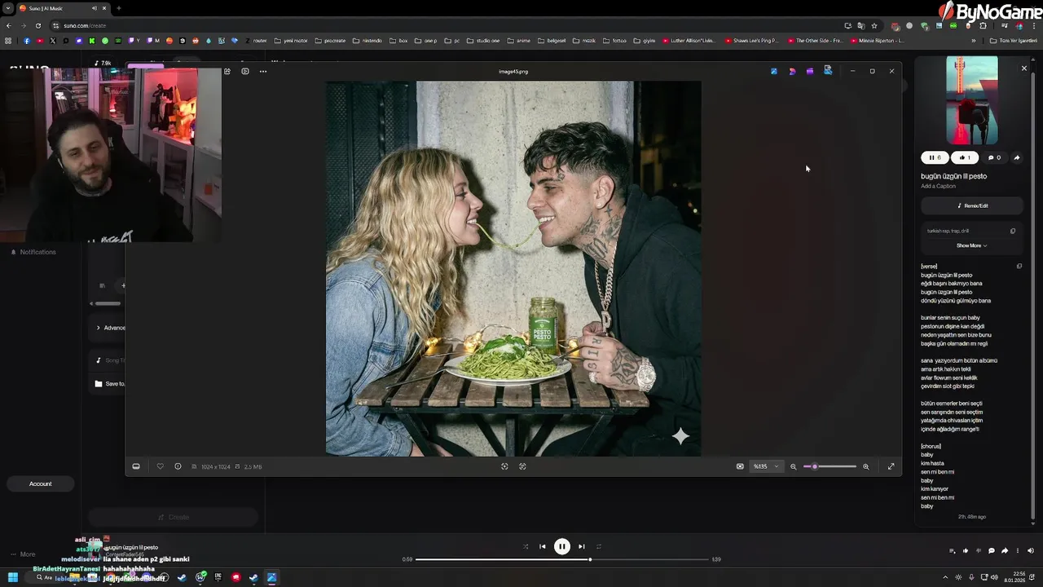Screen dimensions: 1043x587
Task: Click the Account button
Action: 41,483
